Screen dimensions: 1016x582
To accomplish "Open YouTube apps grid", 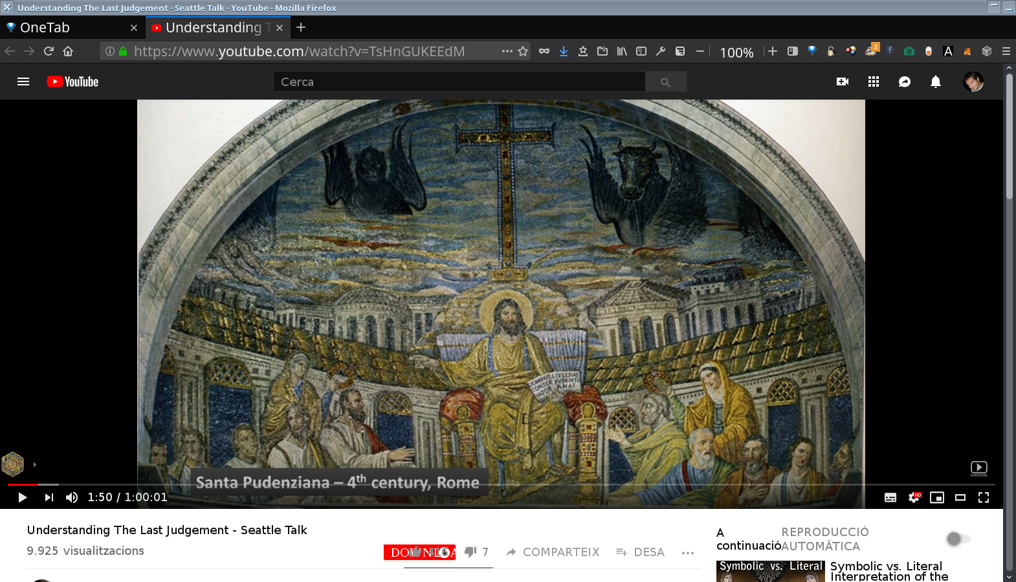I will click(874, 81).
